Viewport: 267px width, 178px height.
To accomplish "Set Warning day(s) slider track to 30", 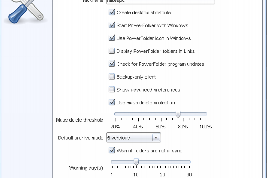I will [190, 162].
